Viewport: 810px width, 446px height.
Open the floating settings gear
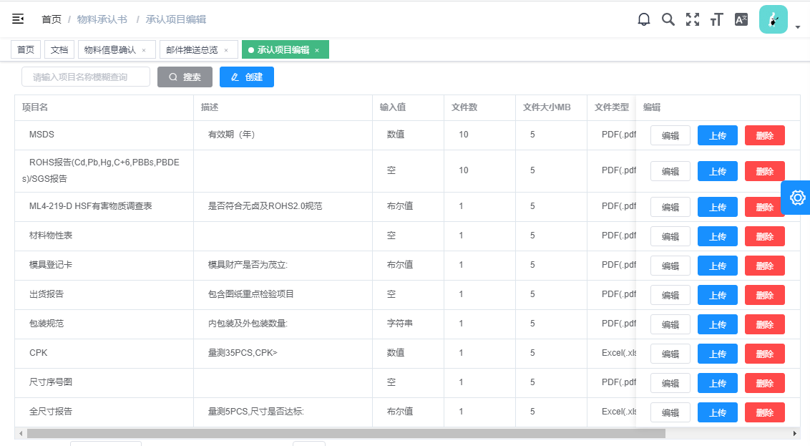[797, 198]
